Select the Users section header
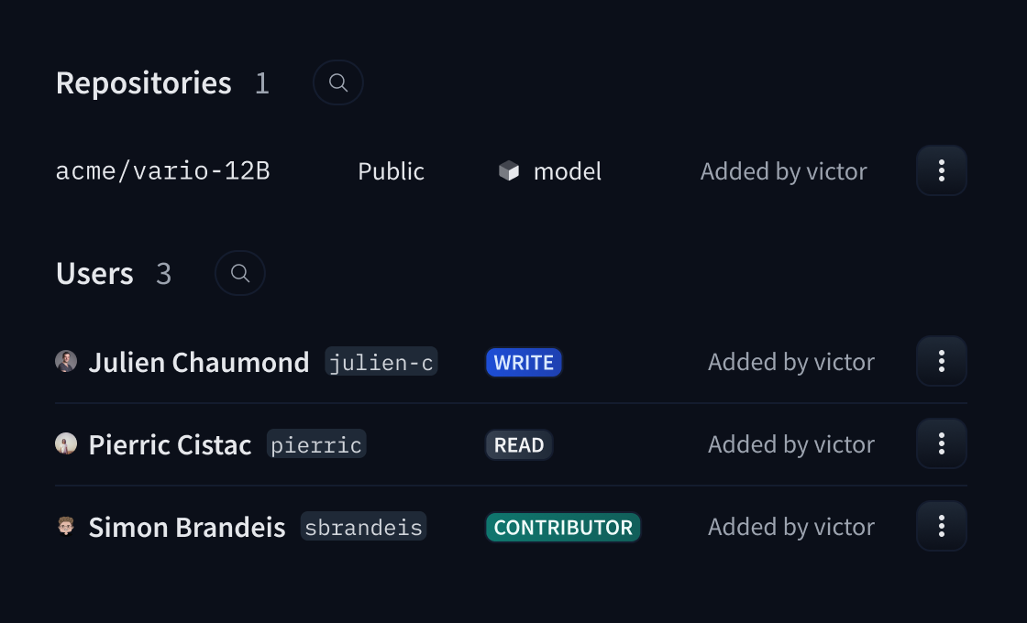Viewport: 1027px width, 623px height. point(94,272)
